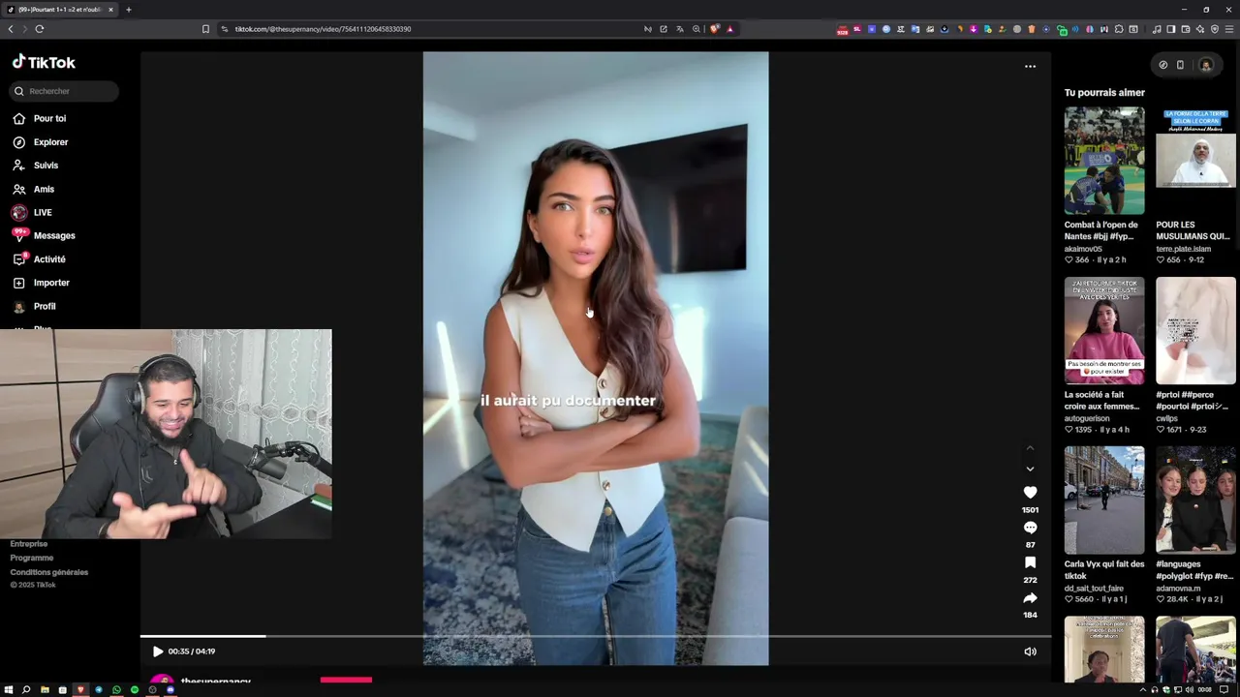Click the TikTok logo
Image resolution: width=1240 pixels, height=697 pixels.
coord(44,62)
